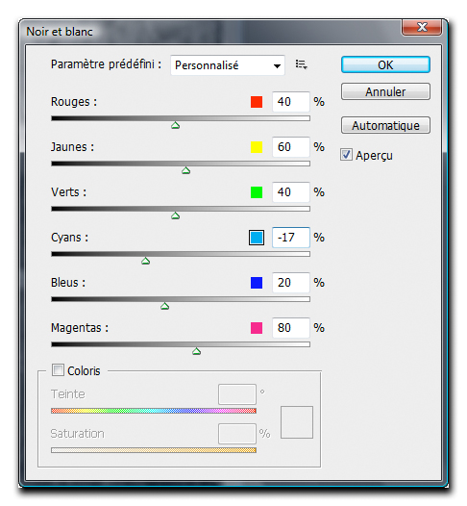Click the blue Bleus color swatch

[x=257, y=283]
